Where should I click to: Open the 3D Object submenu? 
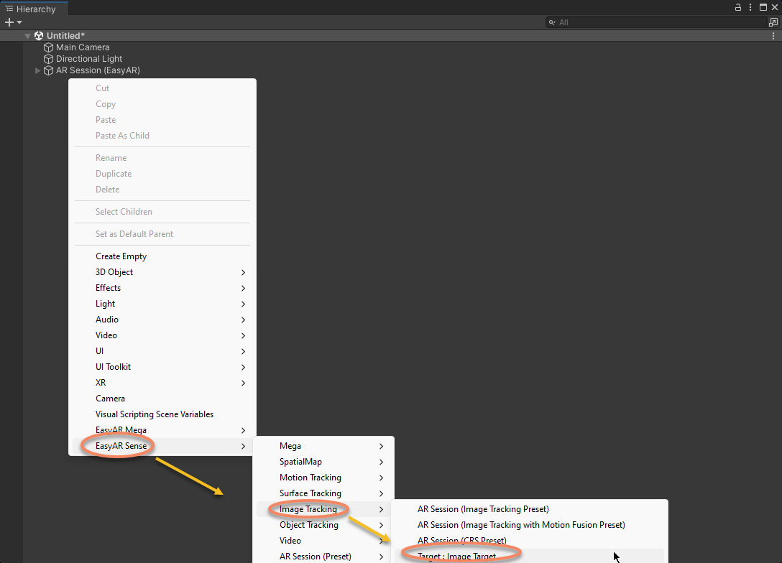(x=115, y=272)
